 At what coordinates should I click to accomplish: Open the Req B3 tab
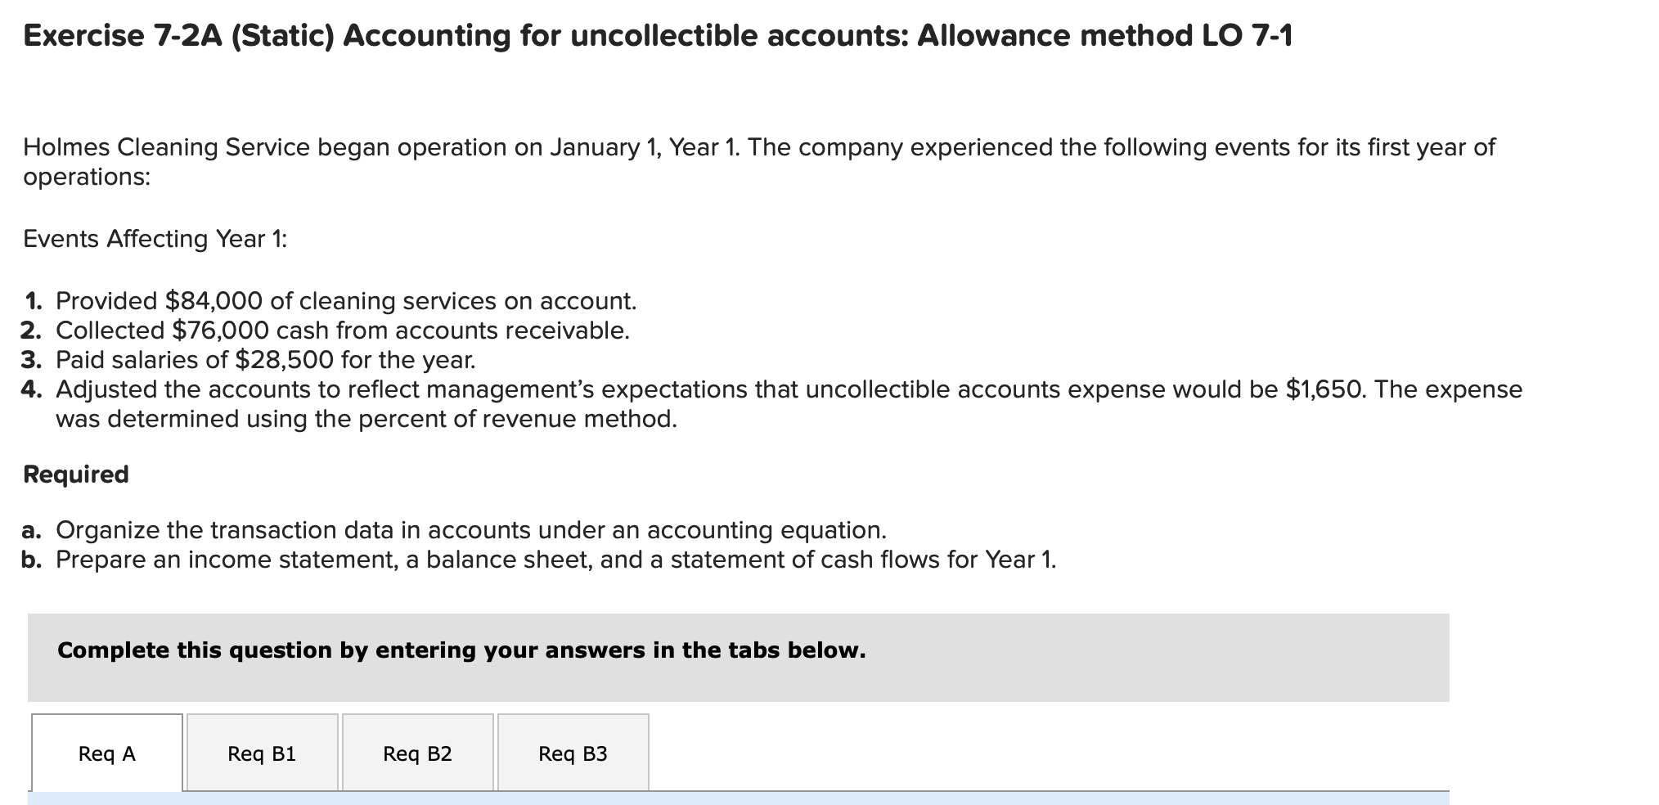(573, 754)
